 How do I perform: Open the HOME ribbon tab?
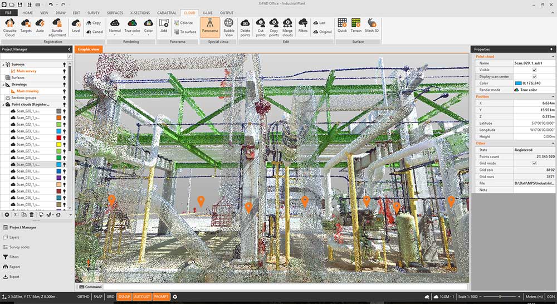tap(28, 13)
